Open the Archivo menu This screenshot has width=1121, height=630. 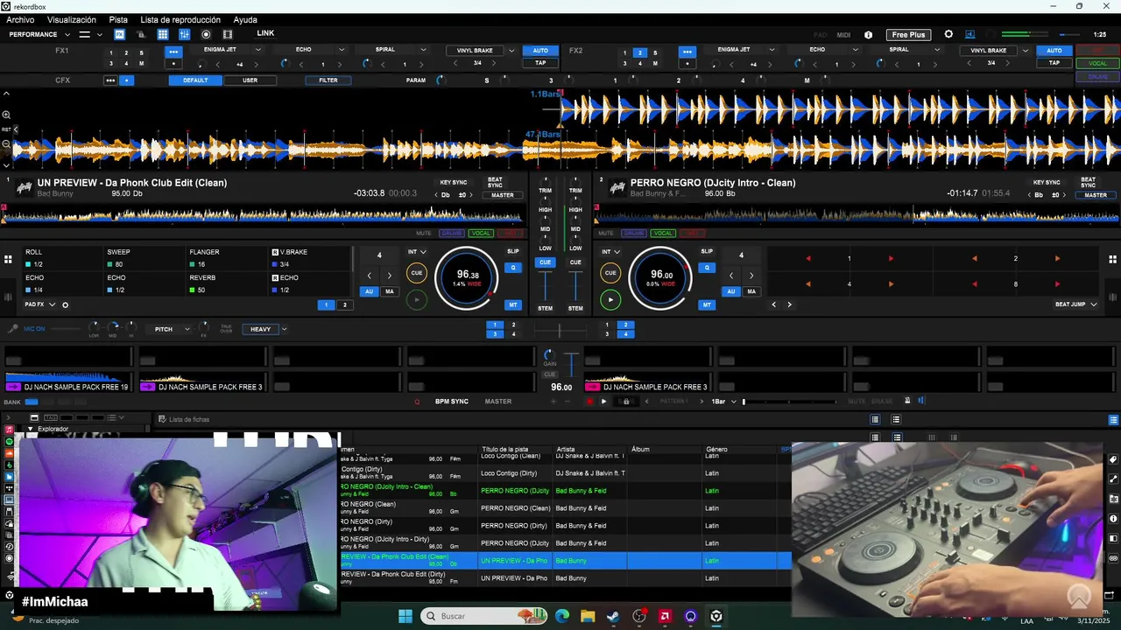[20, 19]
